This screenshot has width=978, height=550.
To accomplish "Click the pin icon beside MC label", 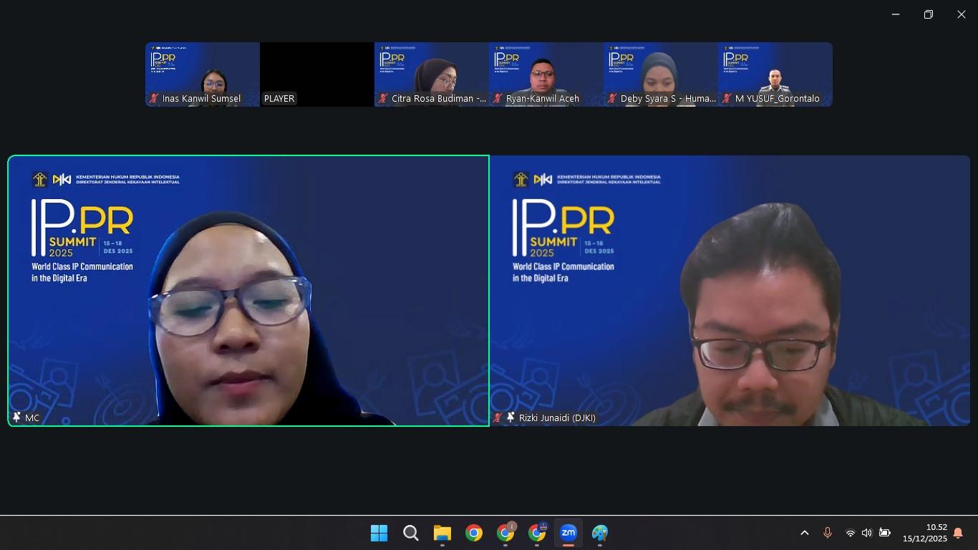I will click(x=16, y=418).
